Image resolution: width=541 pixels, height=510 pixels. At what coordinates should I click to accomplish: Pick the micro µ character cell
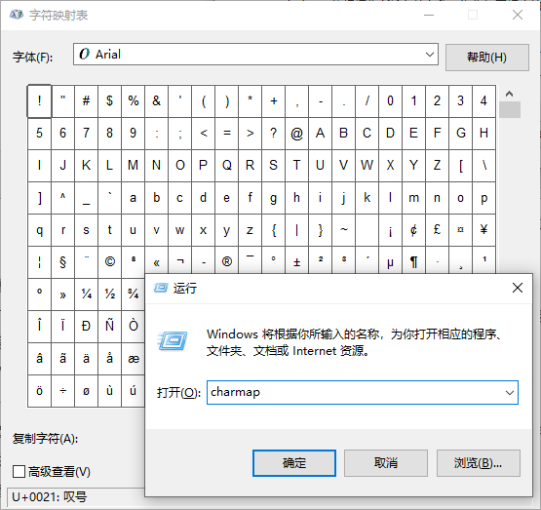click(390, 261)
